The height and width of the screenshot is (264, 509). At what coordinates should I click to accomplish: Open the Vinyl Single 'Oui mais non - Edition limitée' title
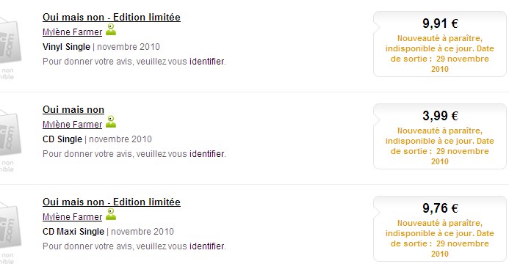(112, 17)
